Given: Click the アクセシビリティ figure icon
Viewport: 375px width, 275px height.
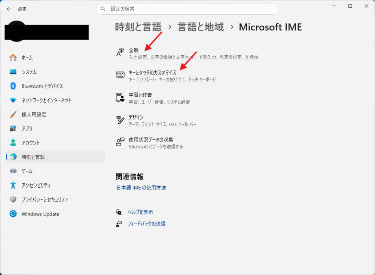Looking at the screenshot, I should 13,185.
